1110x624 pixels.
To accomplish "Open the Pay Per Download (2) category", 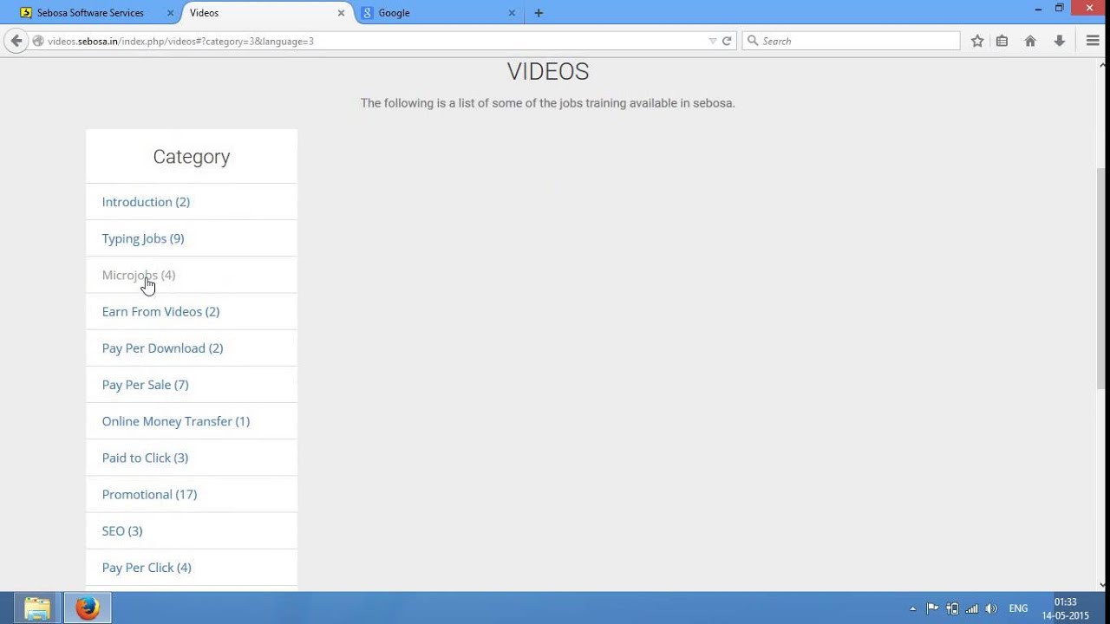I will click(x=162, y=348).
